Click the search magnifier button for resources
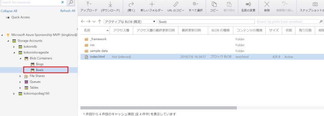The image size is (324, 116). (x=71, y=2)
